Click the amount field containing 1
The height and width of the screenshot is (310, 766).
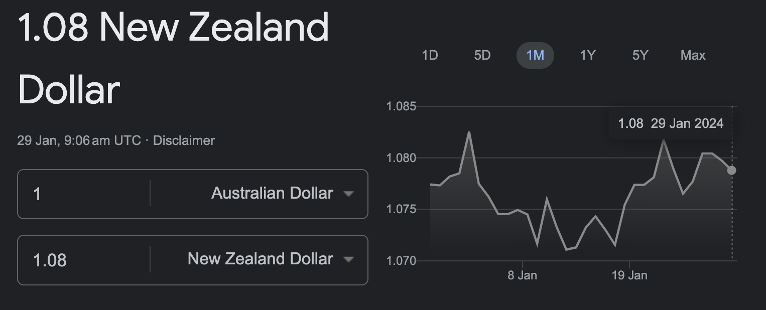84,194
